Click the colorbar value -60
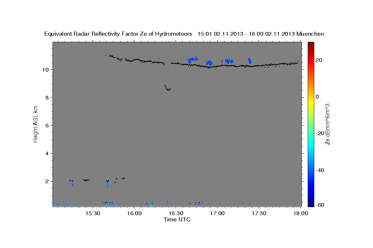The width and height of the screenshot is (373, 248). click(x=320, y=205)
